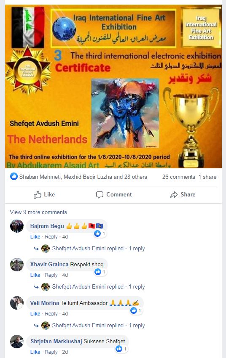Click Xhavit Grainca's profile avatar

pyautogui.click(x=17, y=265)
